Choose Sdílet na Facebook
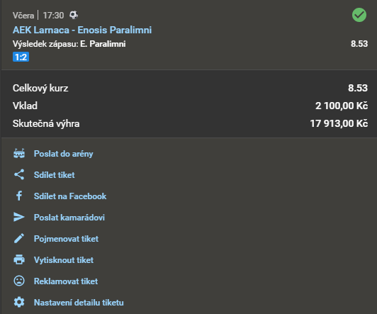Viewport: 377px width, 314px height. (x=70, y=196)
